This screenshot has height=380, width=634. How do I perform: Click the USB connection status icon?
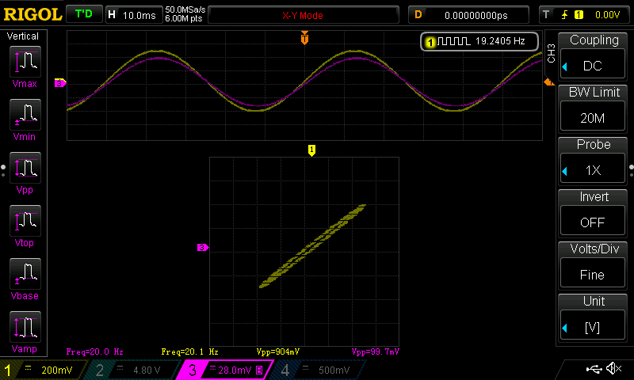point(594,368)
